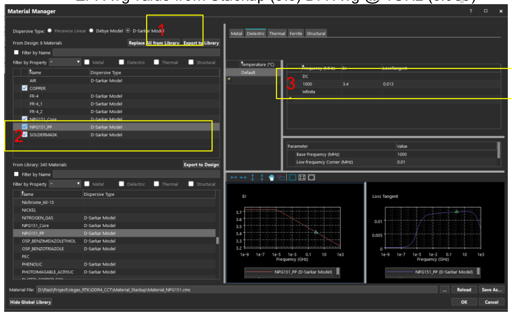Select the zoom-to-region rectangles tool

point(281,177)
